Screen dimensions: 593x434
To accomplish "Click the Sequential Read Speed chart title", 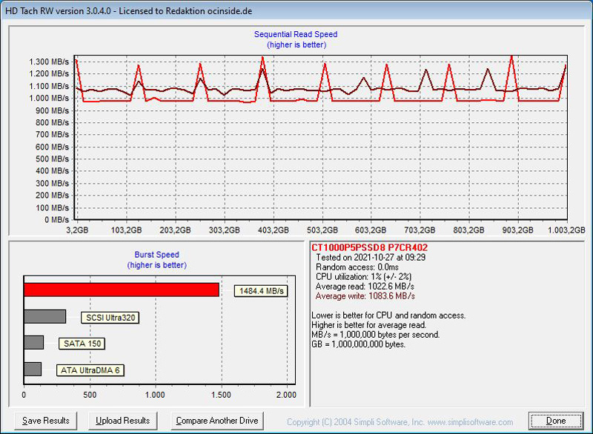I will point(296,34).
